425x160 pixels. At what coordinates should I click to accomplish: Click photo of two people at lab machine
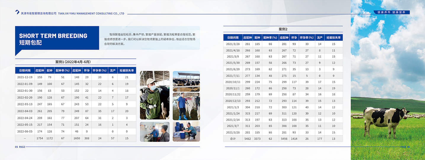pos(155,132)
